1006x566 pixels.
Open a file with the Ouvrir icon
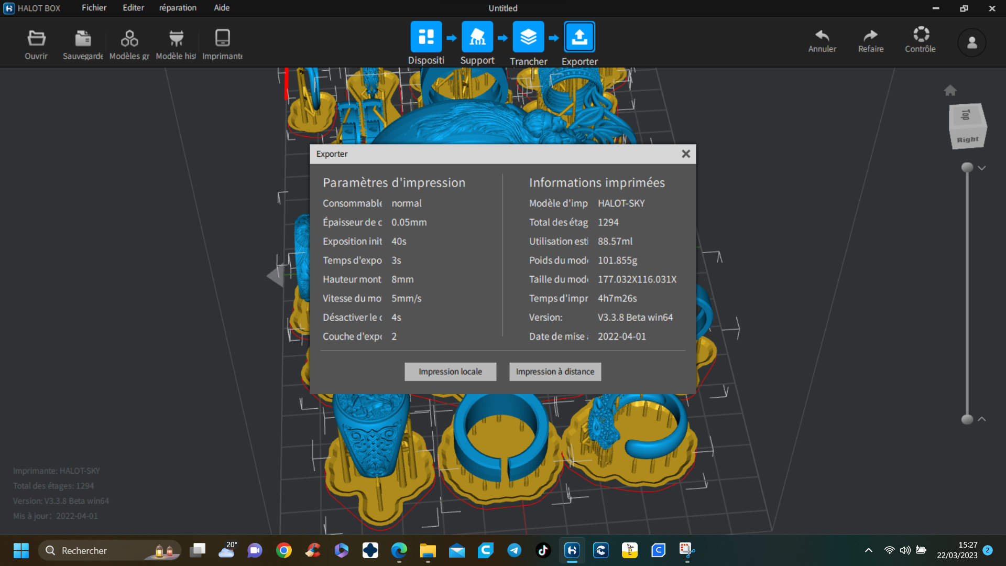pos(36,38)
